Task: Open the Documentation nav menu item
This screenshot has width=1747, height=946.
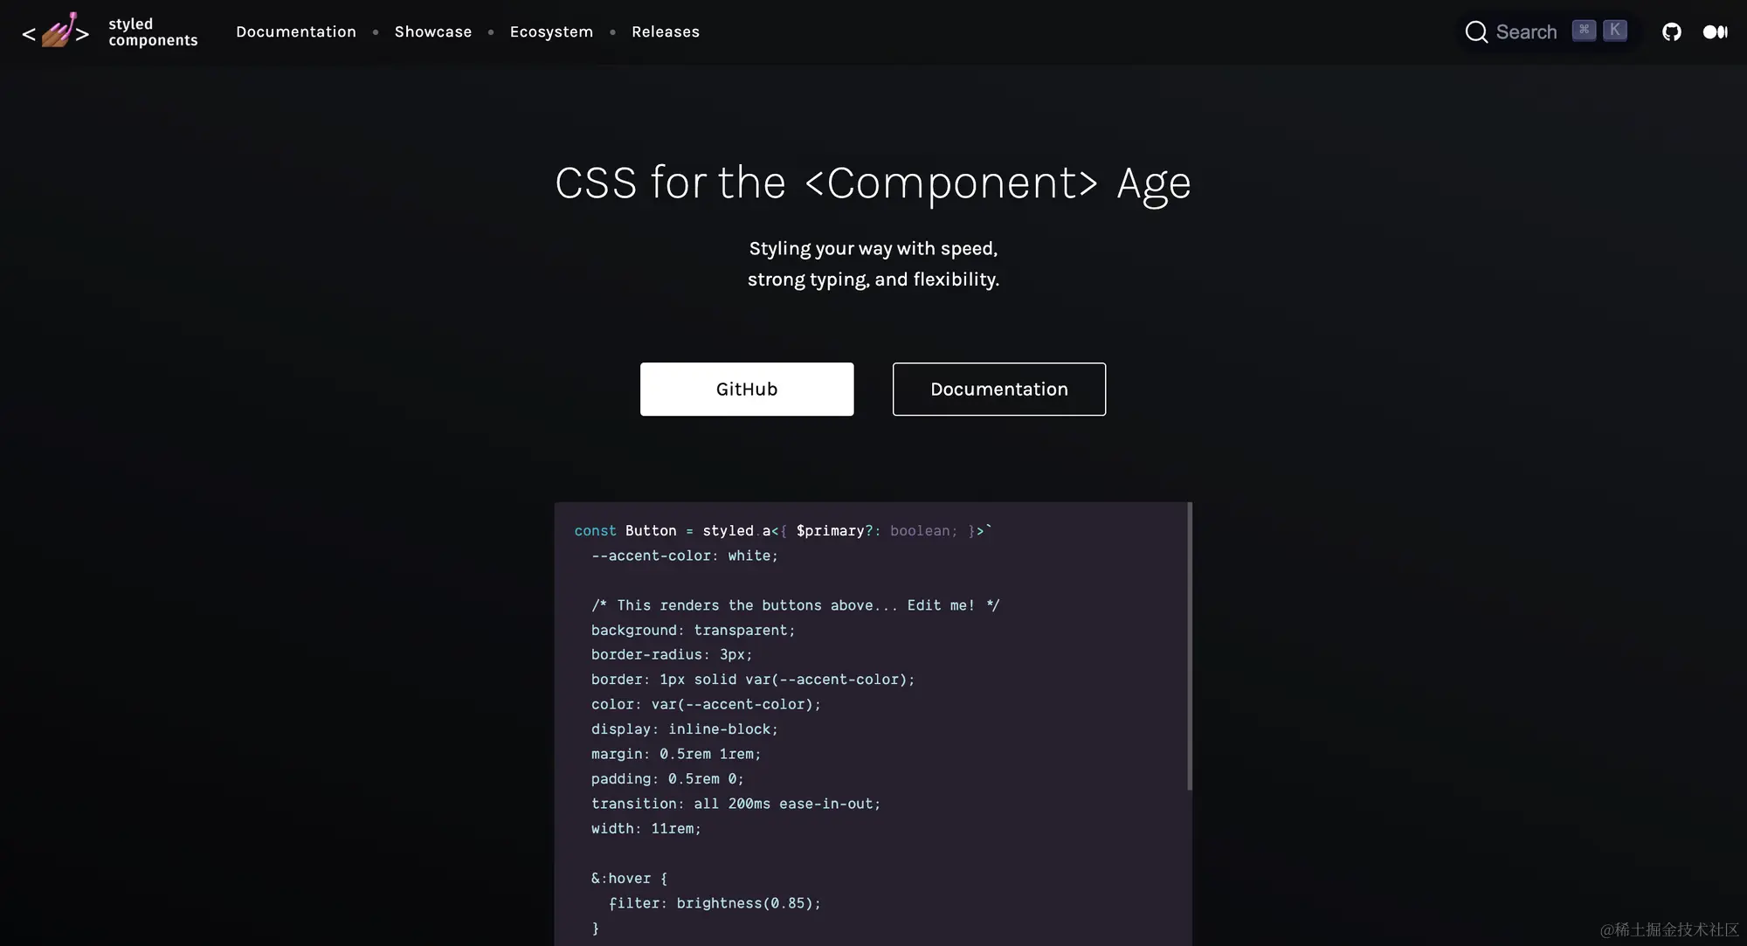Action: coord(296,32)
